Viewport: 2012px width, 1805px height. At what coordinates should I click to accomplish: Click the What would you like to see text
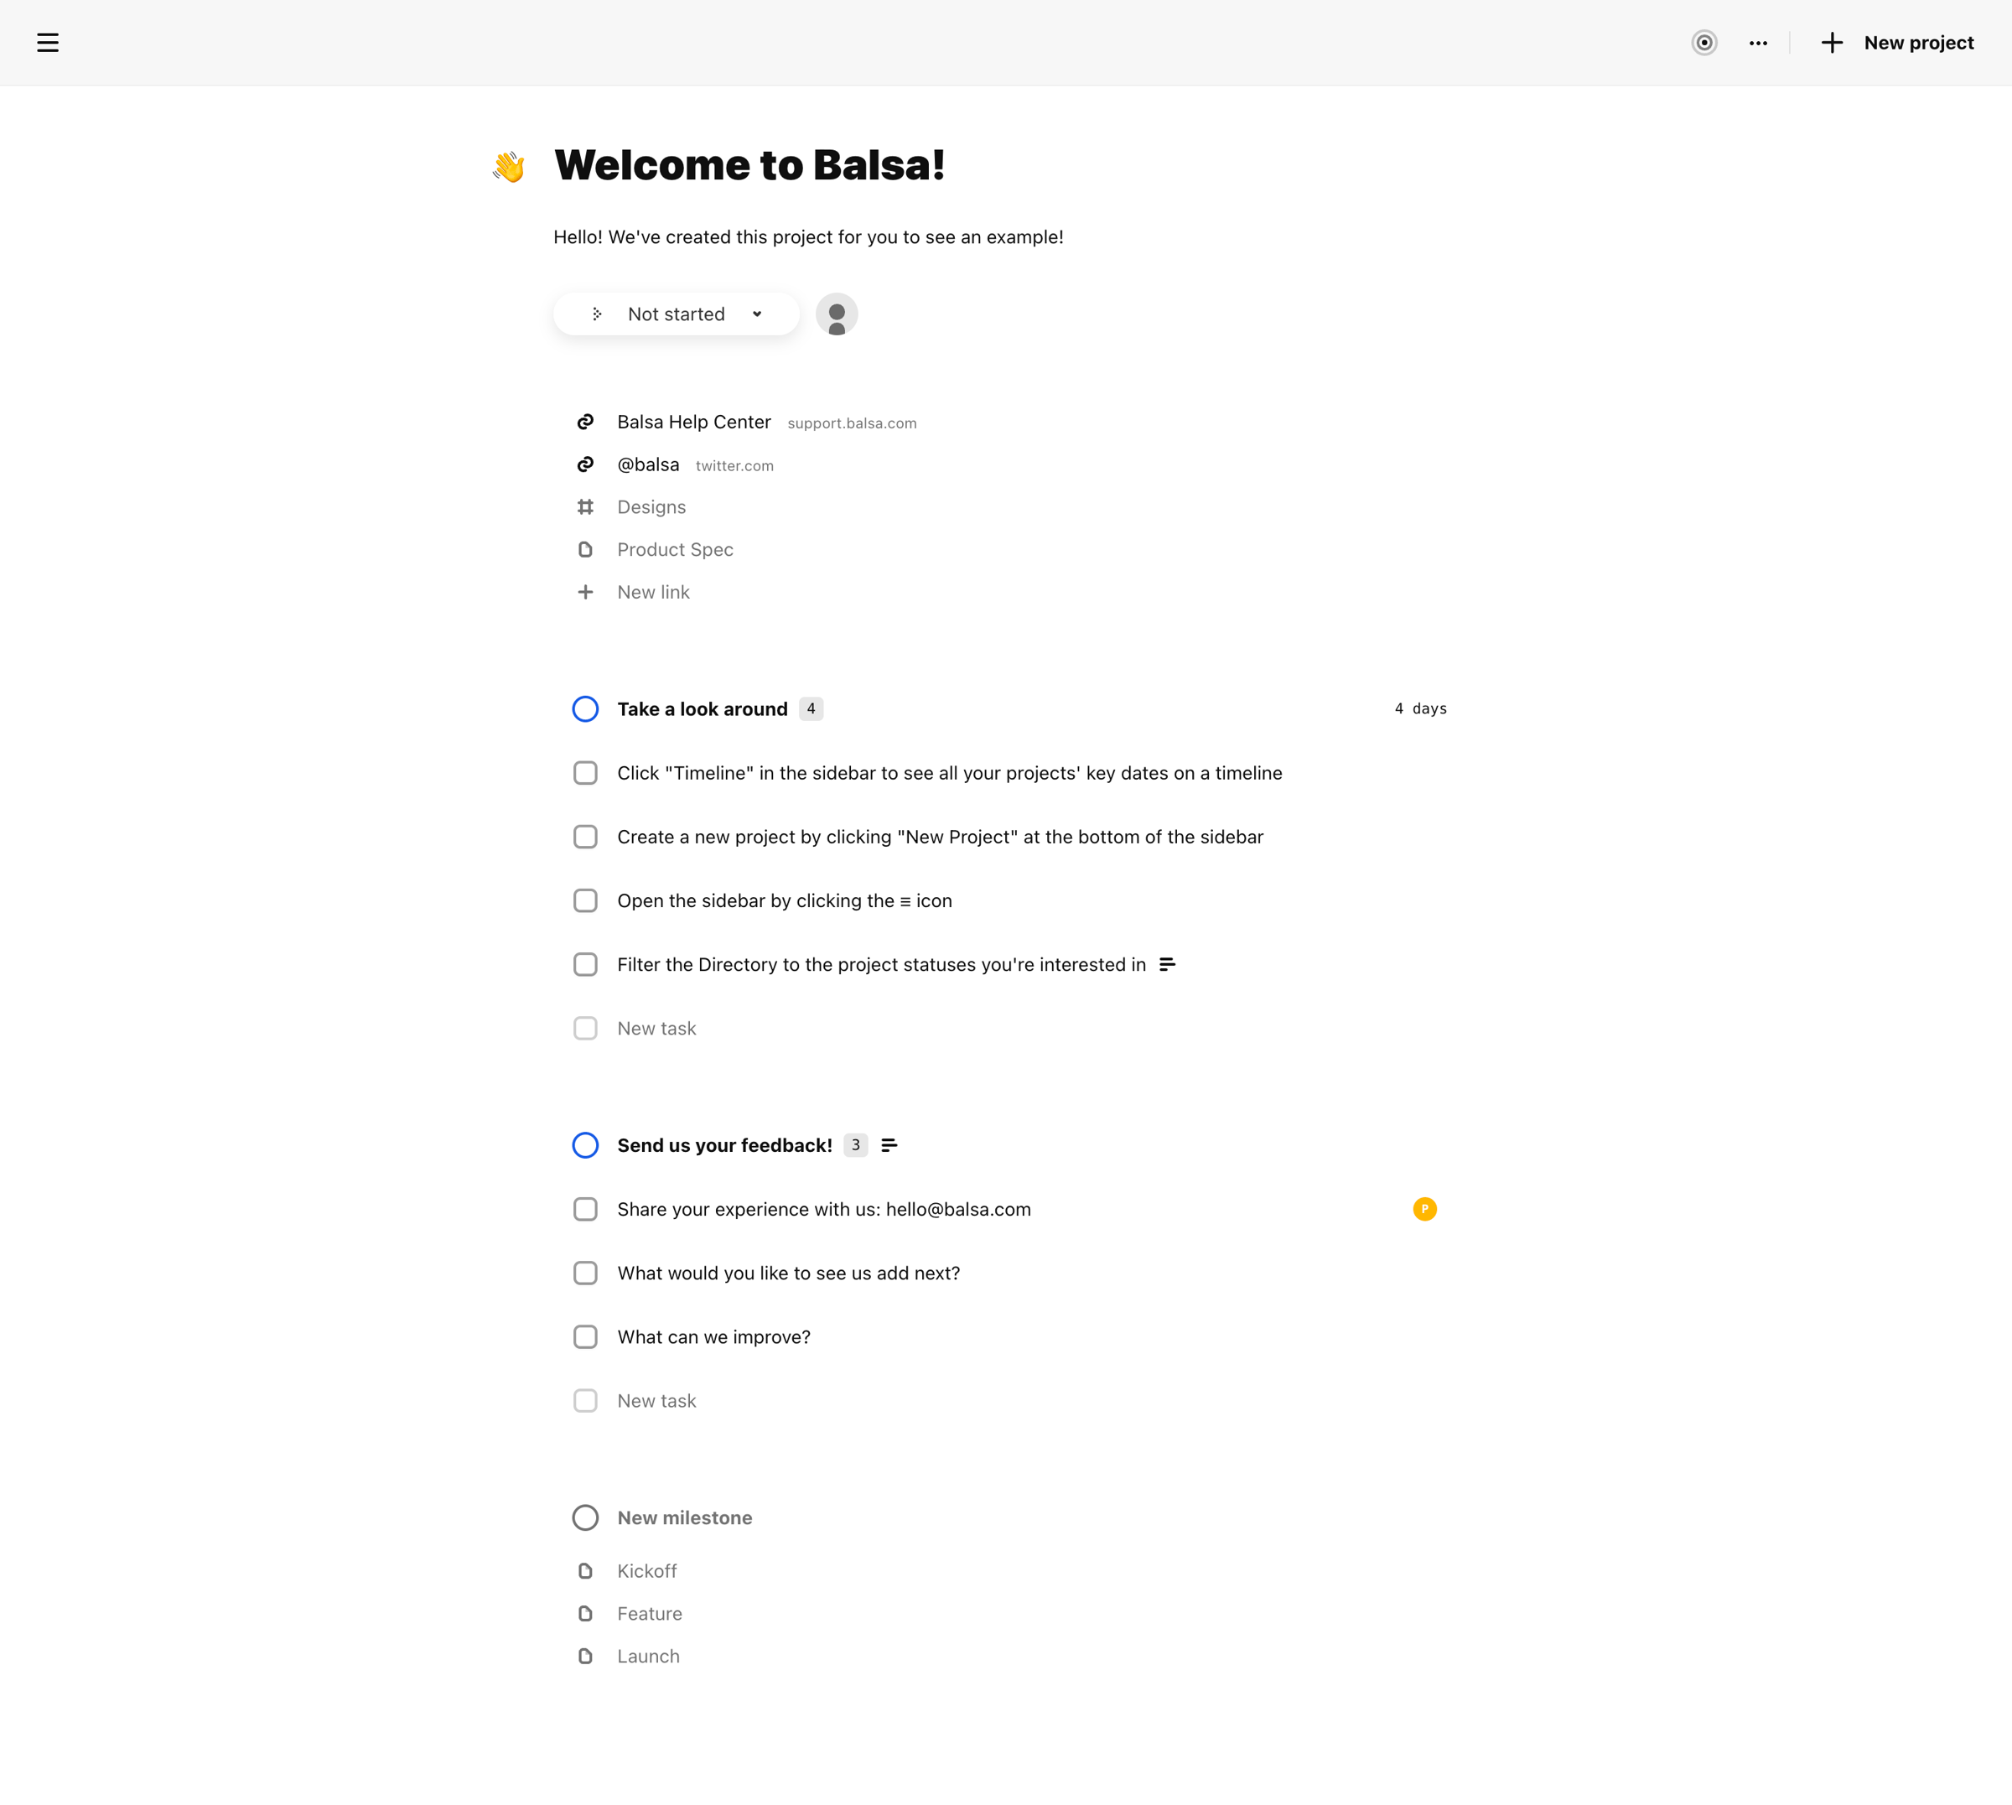(x=788, y=1273)
